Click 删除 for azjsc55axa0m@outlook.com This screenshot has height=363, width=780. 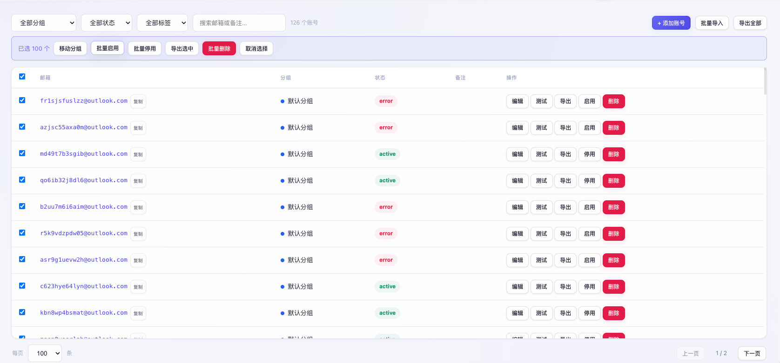614,128
